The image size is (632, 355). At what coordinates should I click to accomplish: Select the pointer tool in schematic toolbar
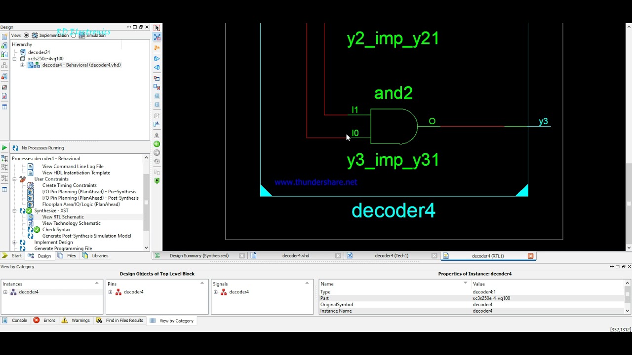[x=157, y=28]
